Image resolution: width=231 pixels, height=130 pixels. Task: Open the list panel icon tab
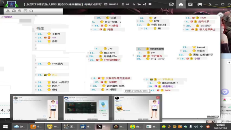pos(190,4)
